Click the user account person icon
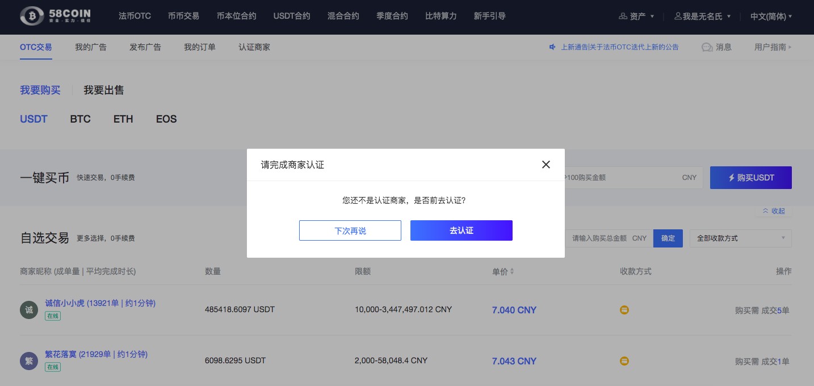814x386 pixels. click(x=678, y=16)
